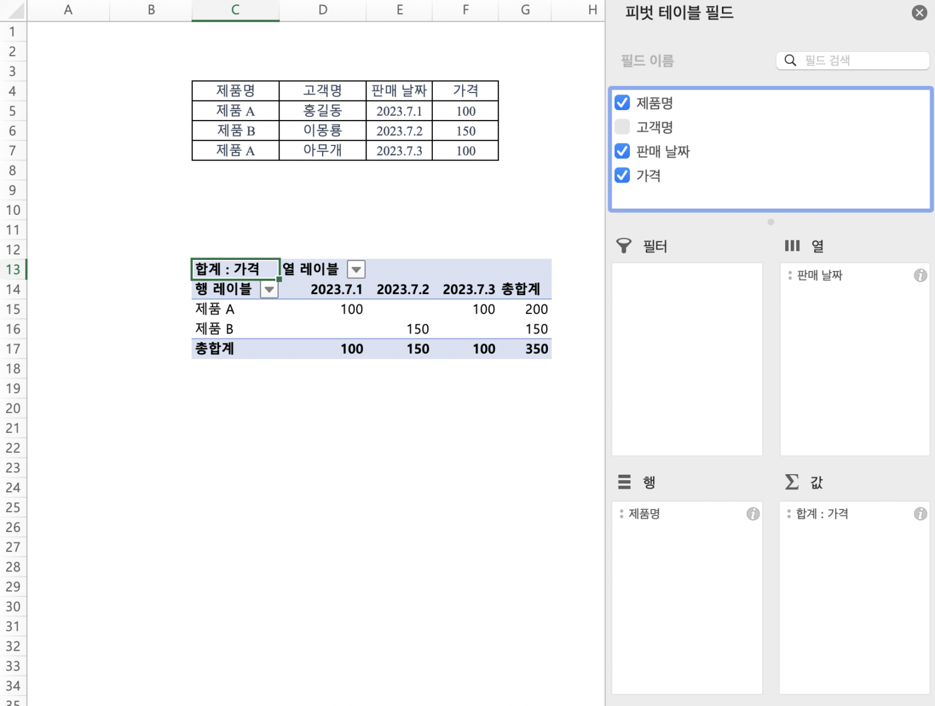Open the 열 레이블 filter dropdown
Viewport: 935px width, 706px height.
tap(356, 269)
